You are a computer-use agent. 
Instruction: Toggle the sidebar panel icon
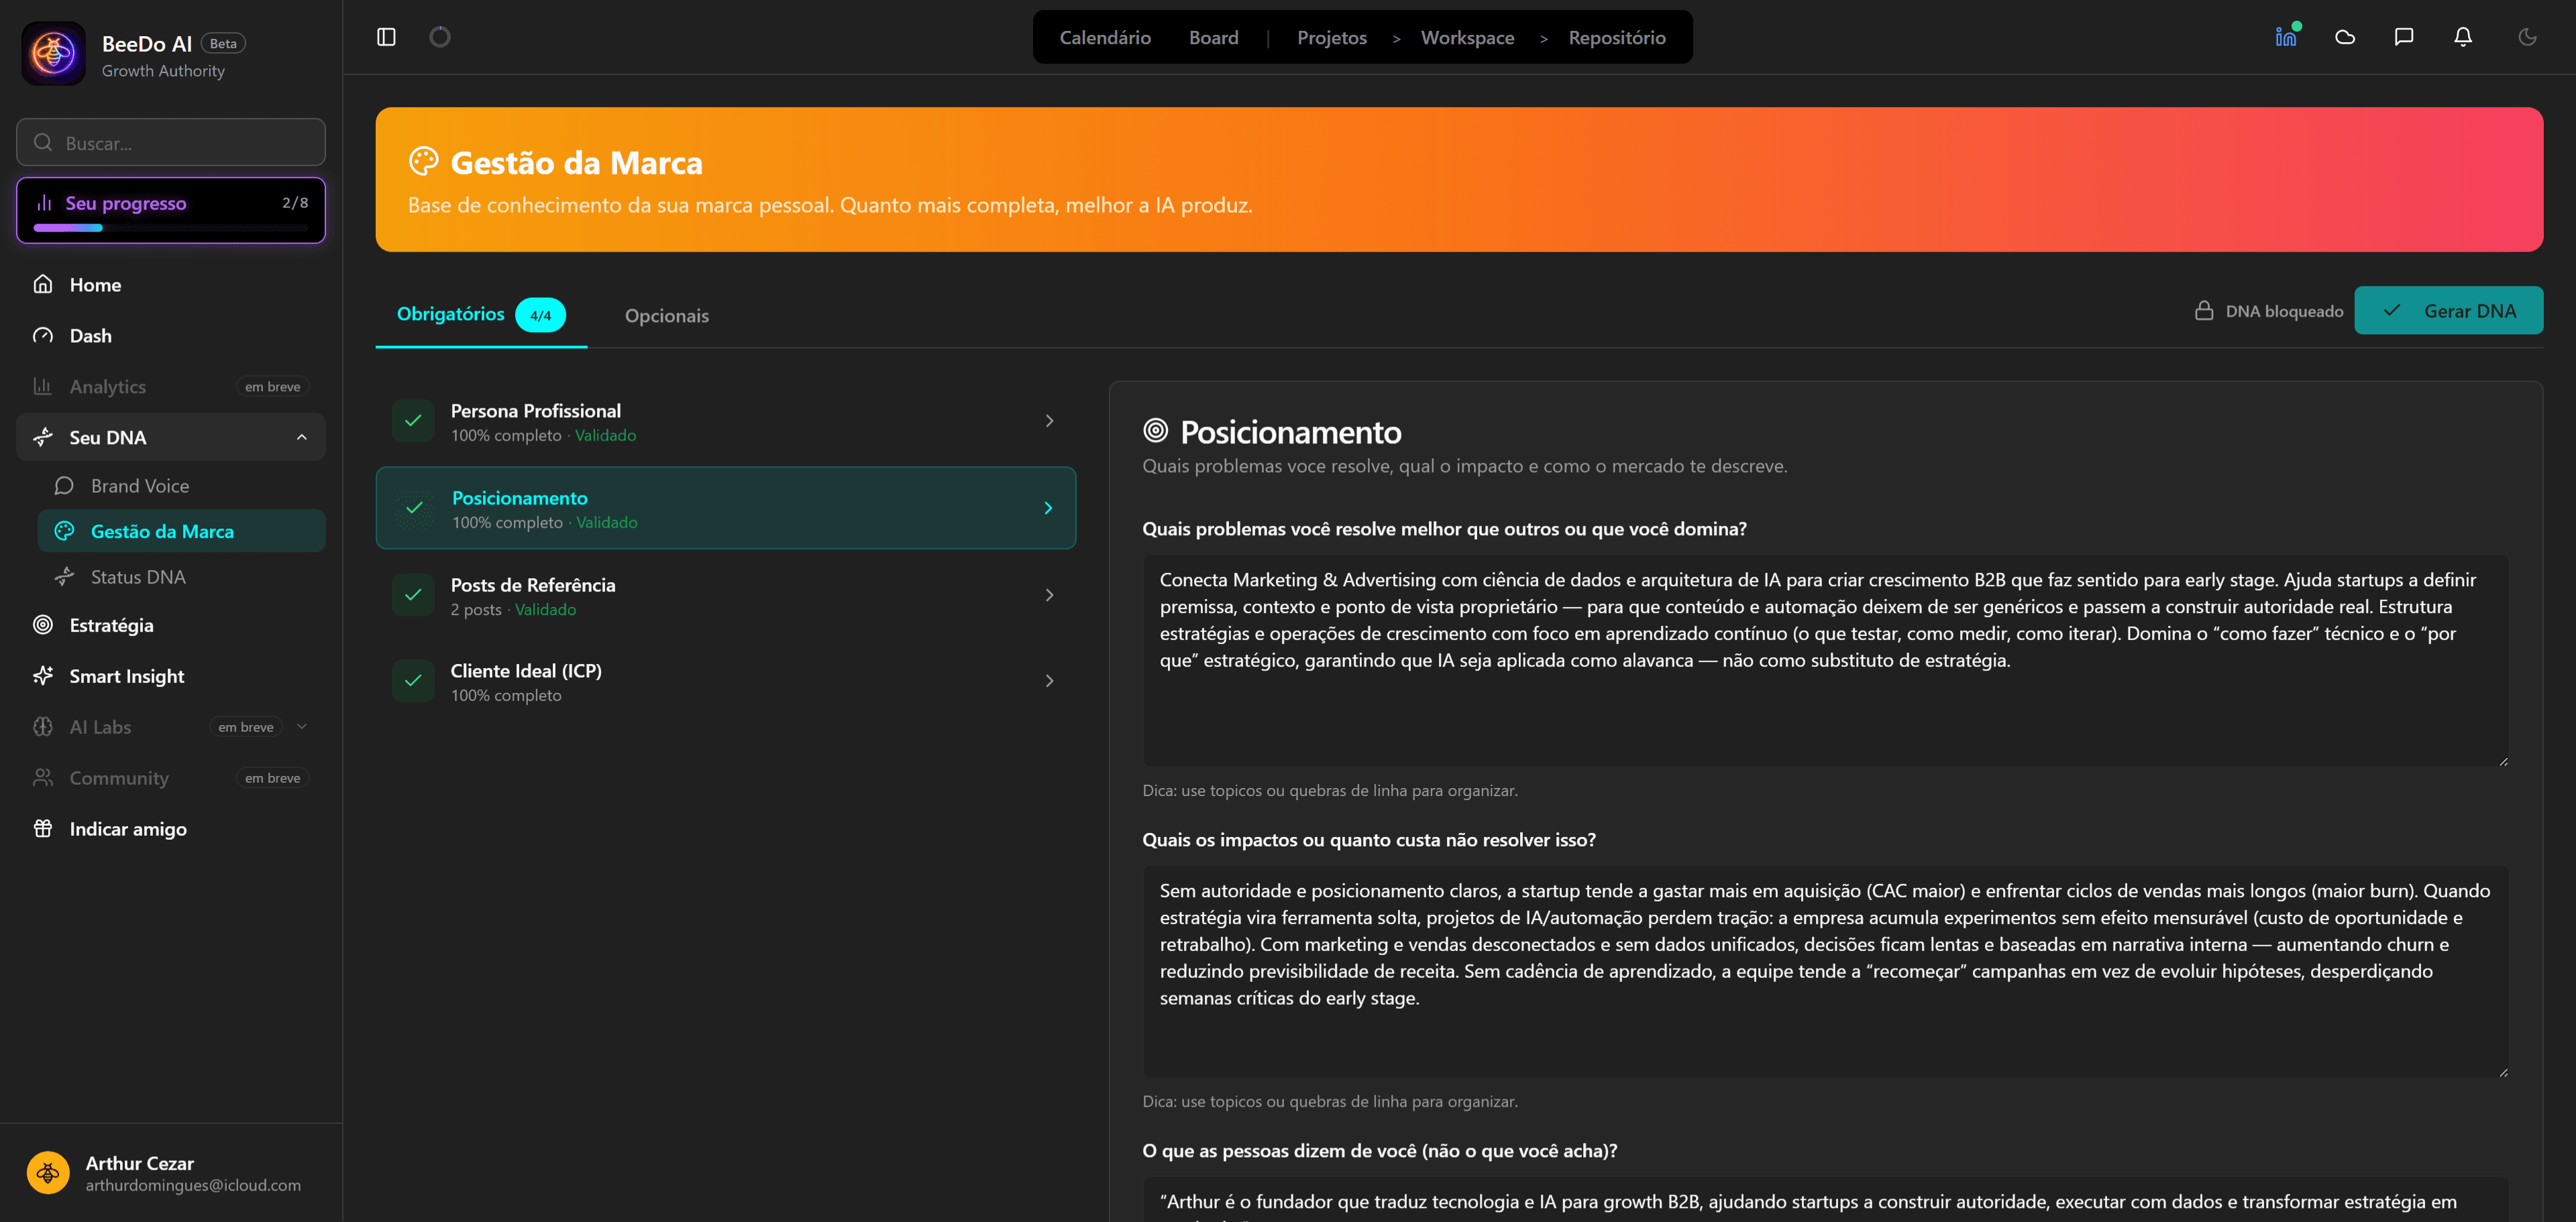tap(386, 37)
